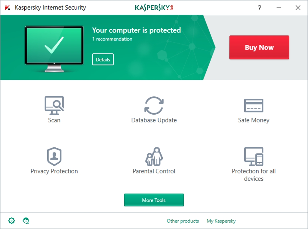Open the My Kaspersky link
Viewport: 308px width, 229px height.
coord(221,221)
